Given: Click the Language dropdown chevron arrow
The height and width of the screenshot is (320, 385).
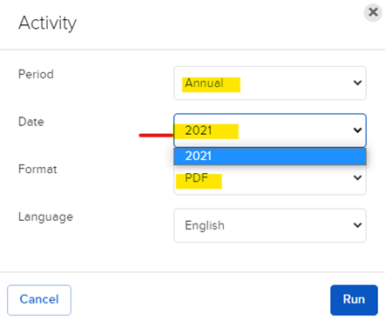Looking at the screenshot, I should tap(357, 225).
